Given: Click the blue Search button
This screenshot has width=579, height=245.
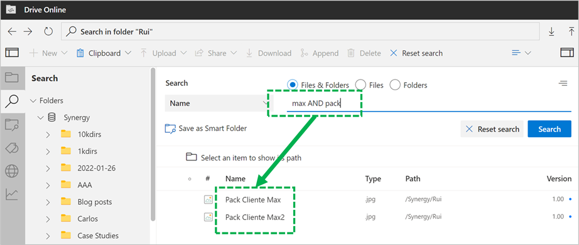Looking at the screenshot, I should 549,129.
